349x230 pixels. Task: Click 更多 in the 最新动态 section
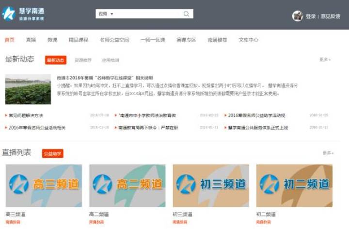pyautogui.click(x=325, y=60)
